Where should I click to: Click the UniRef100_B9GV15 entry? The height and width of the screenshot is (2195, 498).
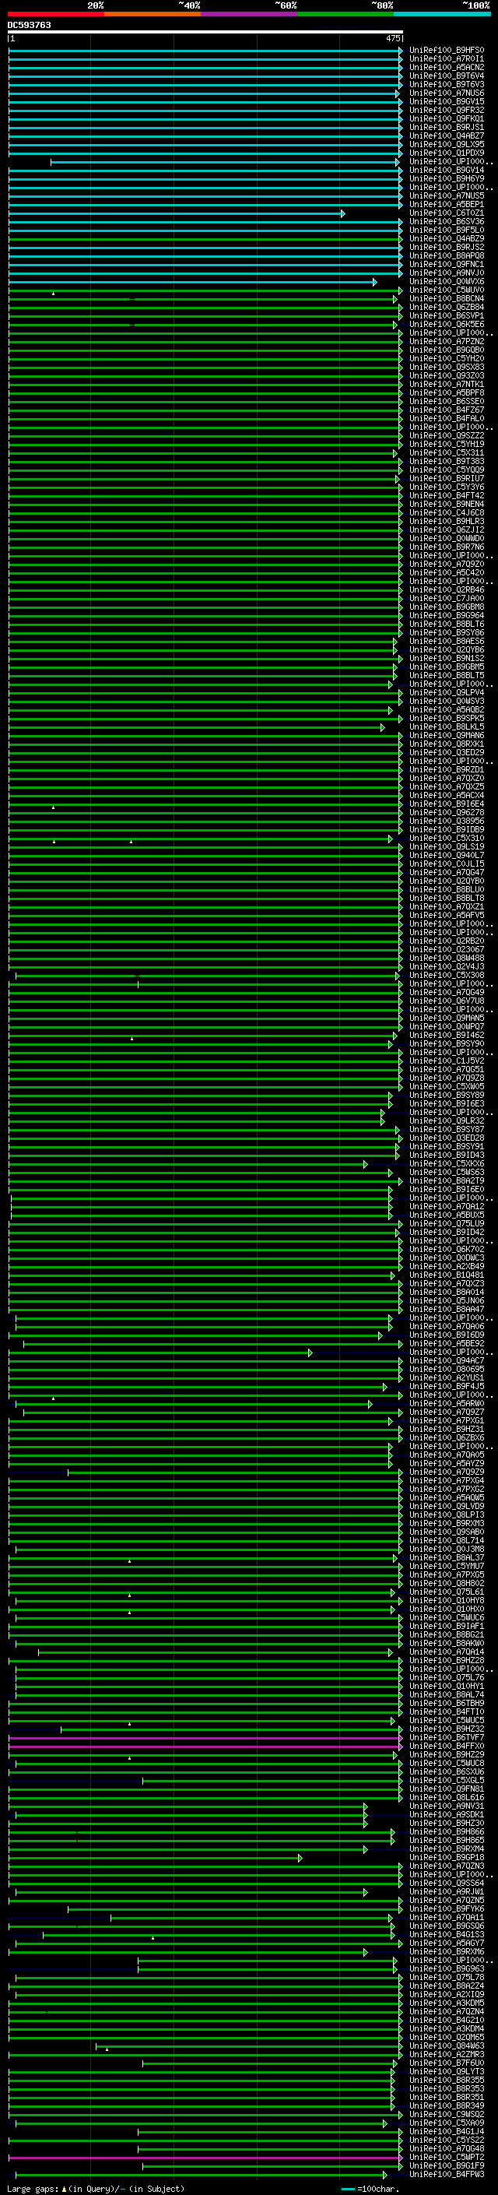tap(446, 101)
